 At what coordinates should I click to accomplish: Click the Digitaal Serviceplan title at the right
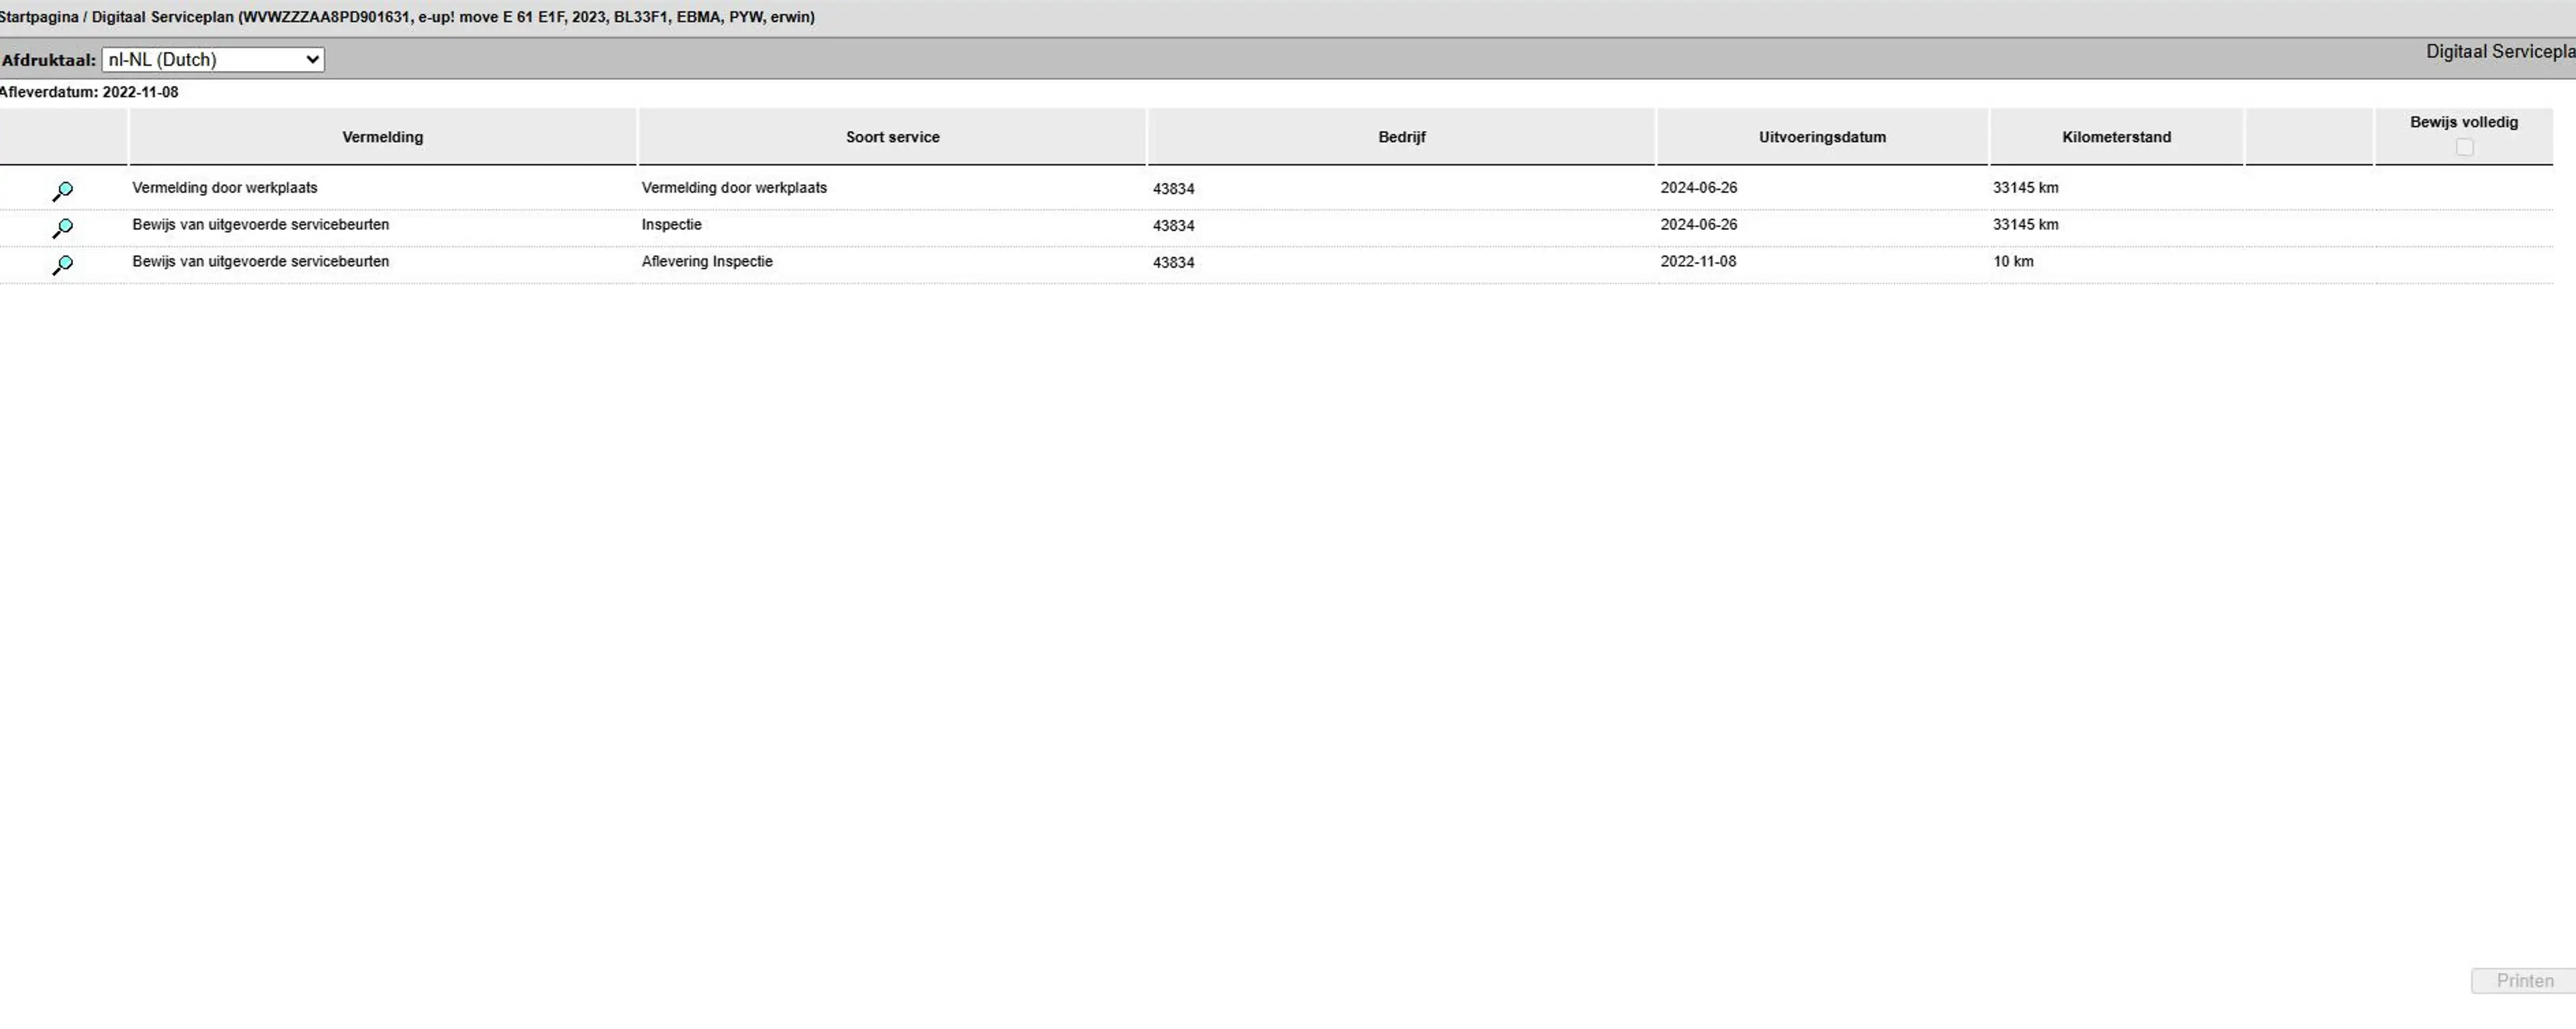[x=2500, y=52]
